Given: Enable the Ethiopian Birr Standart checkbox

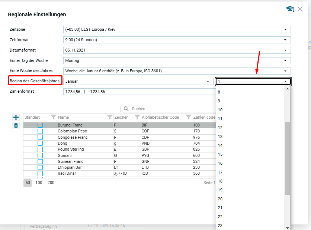Looking at the screenshot, I should (40, 168).
